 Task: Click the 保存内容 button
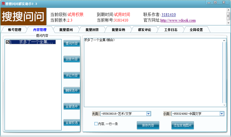click(148, 125)
